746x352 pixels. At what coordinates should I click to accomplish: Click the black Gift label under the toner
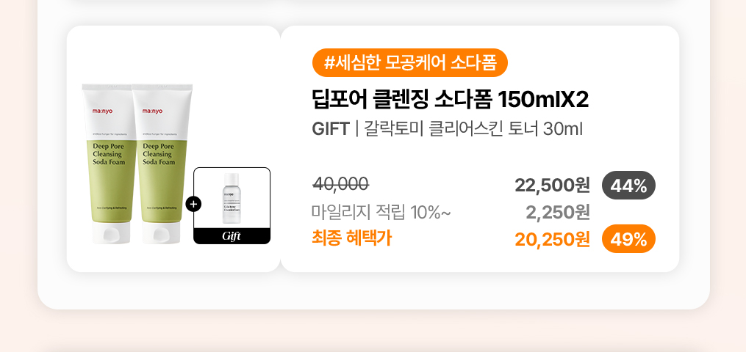[x=232, y=236]
